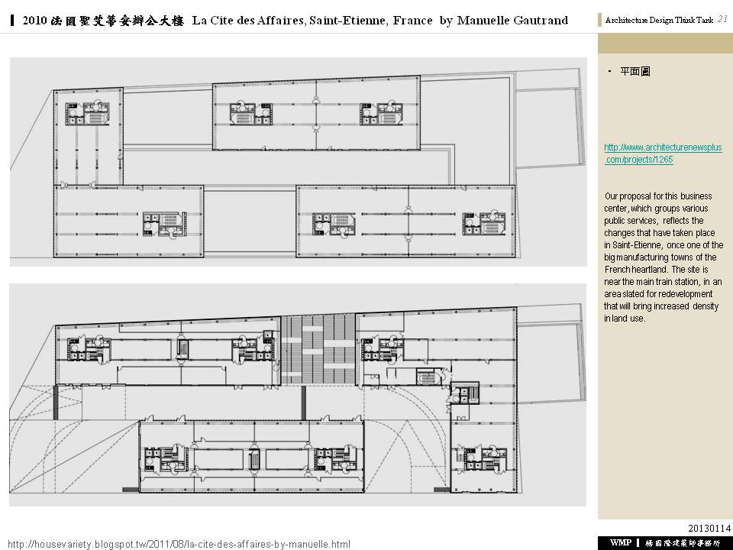Click the housevariety.blogspot.tw URL at the bottom
This screenshot has height=550, width=733.
click(x=179, y=544)
